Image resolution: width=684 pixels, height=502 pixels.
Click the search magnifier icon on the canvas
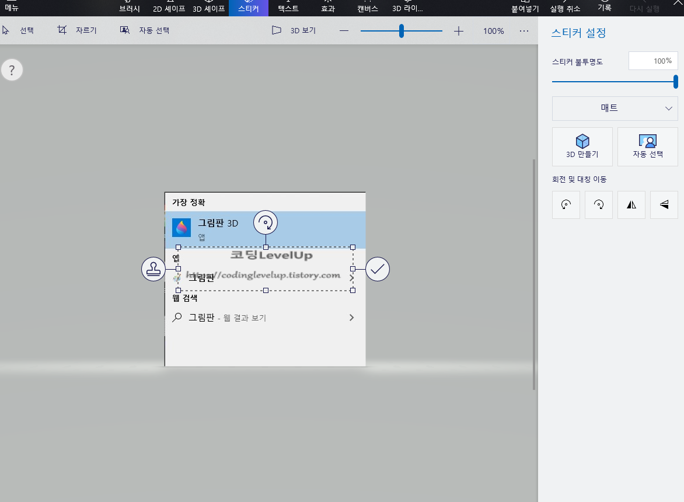(x=177, y=318)
